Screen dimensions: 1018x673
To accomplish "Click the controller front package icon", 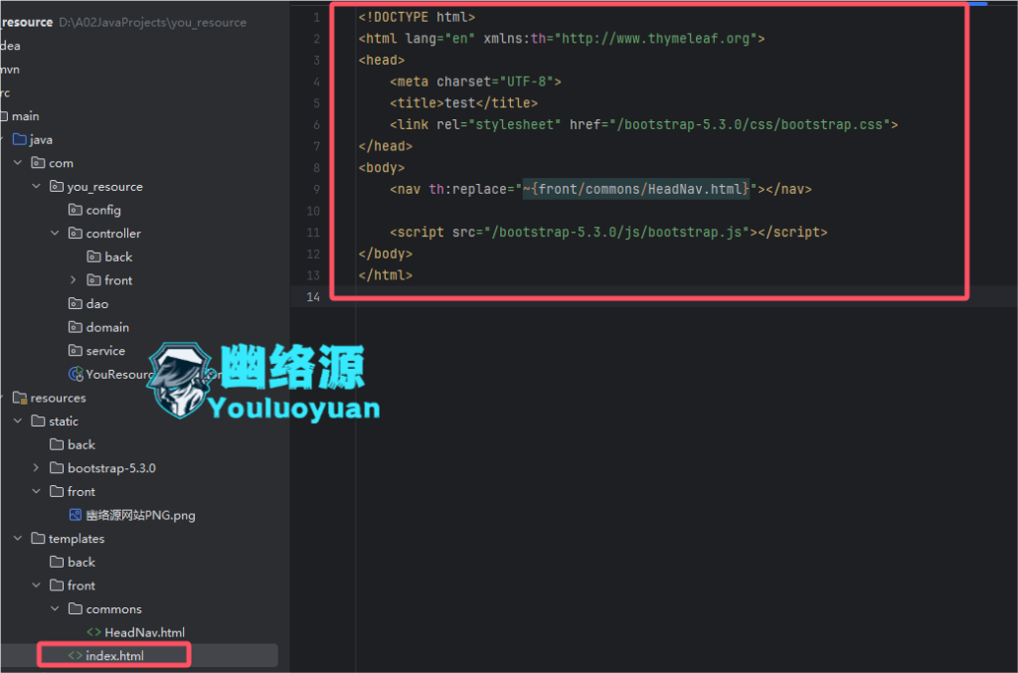I will tap(94, 280).
